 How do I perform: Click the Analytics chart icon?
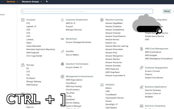[102, 85]
